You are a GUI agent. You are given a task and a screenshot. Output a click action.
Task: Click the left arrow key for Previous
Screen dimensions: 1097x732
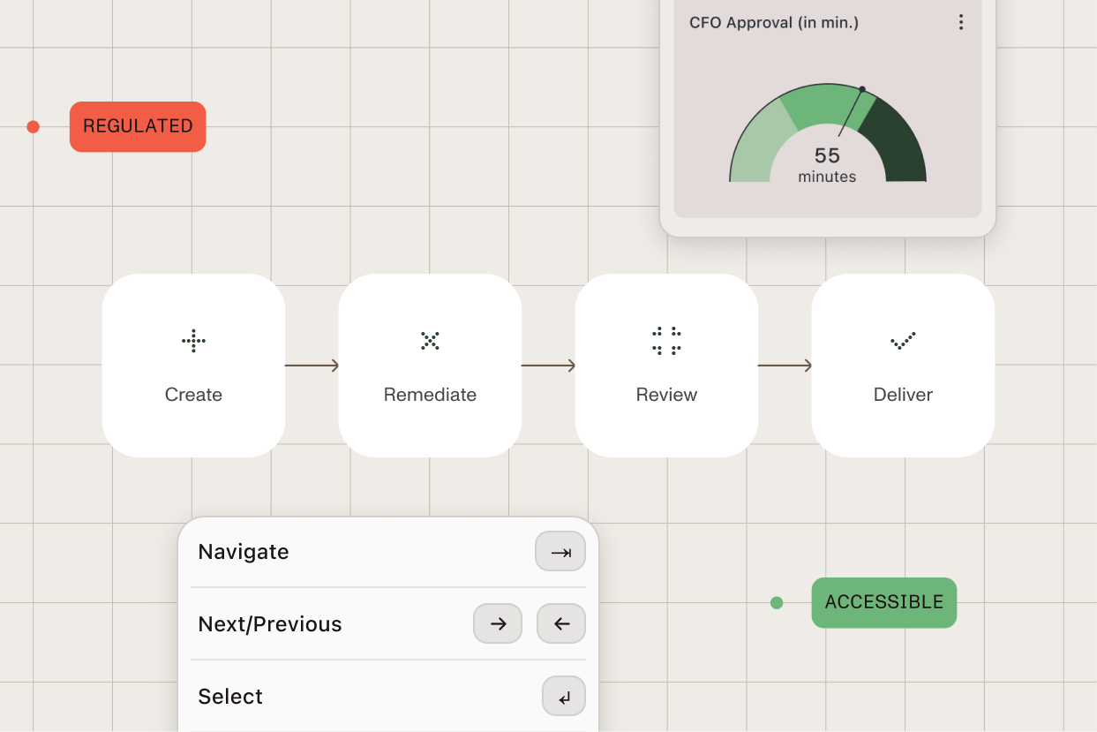(x=560, y=623)
